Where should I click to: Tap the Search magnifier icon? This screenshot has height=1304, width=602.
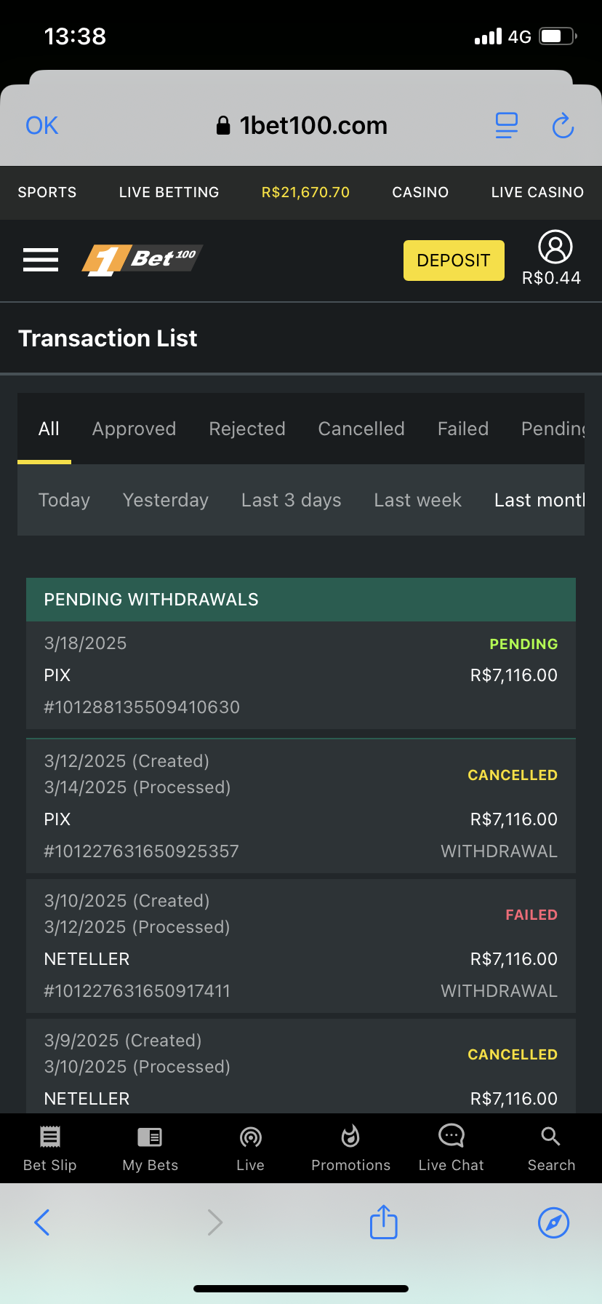pyautogui.click(x=550, y=1136)
